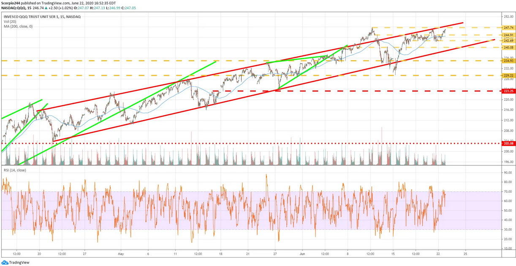
Task: Select the 25 date on time axis
Action: coord(465,254)
